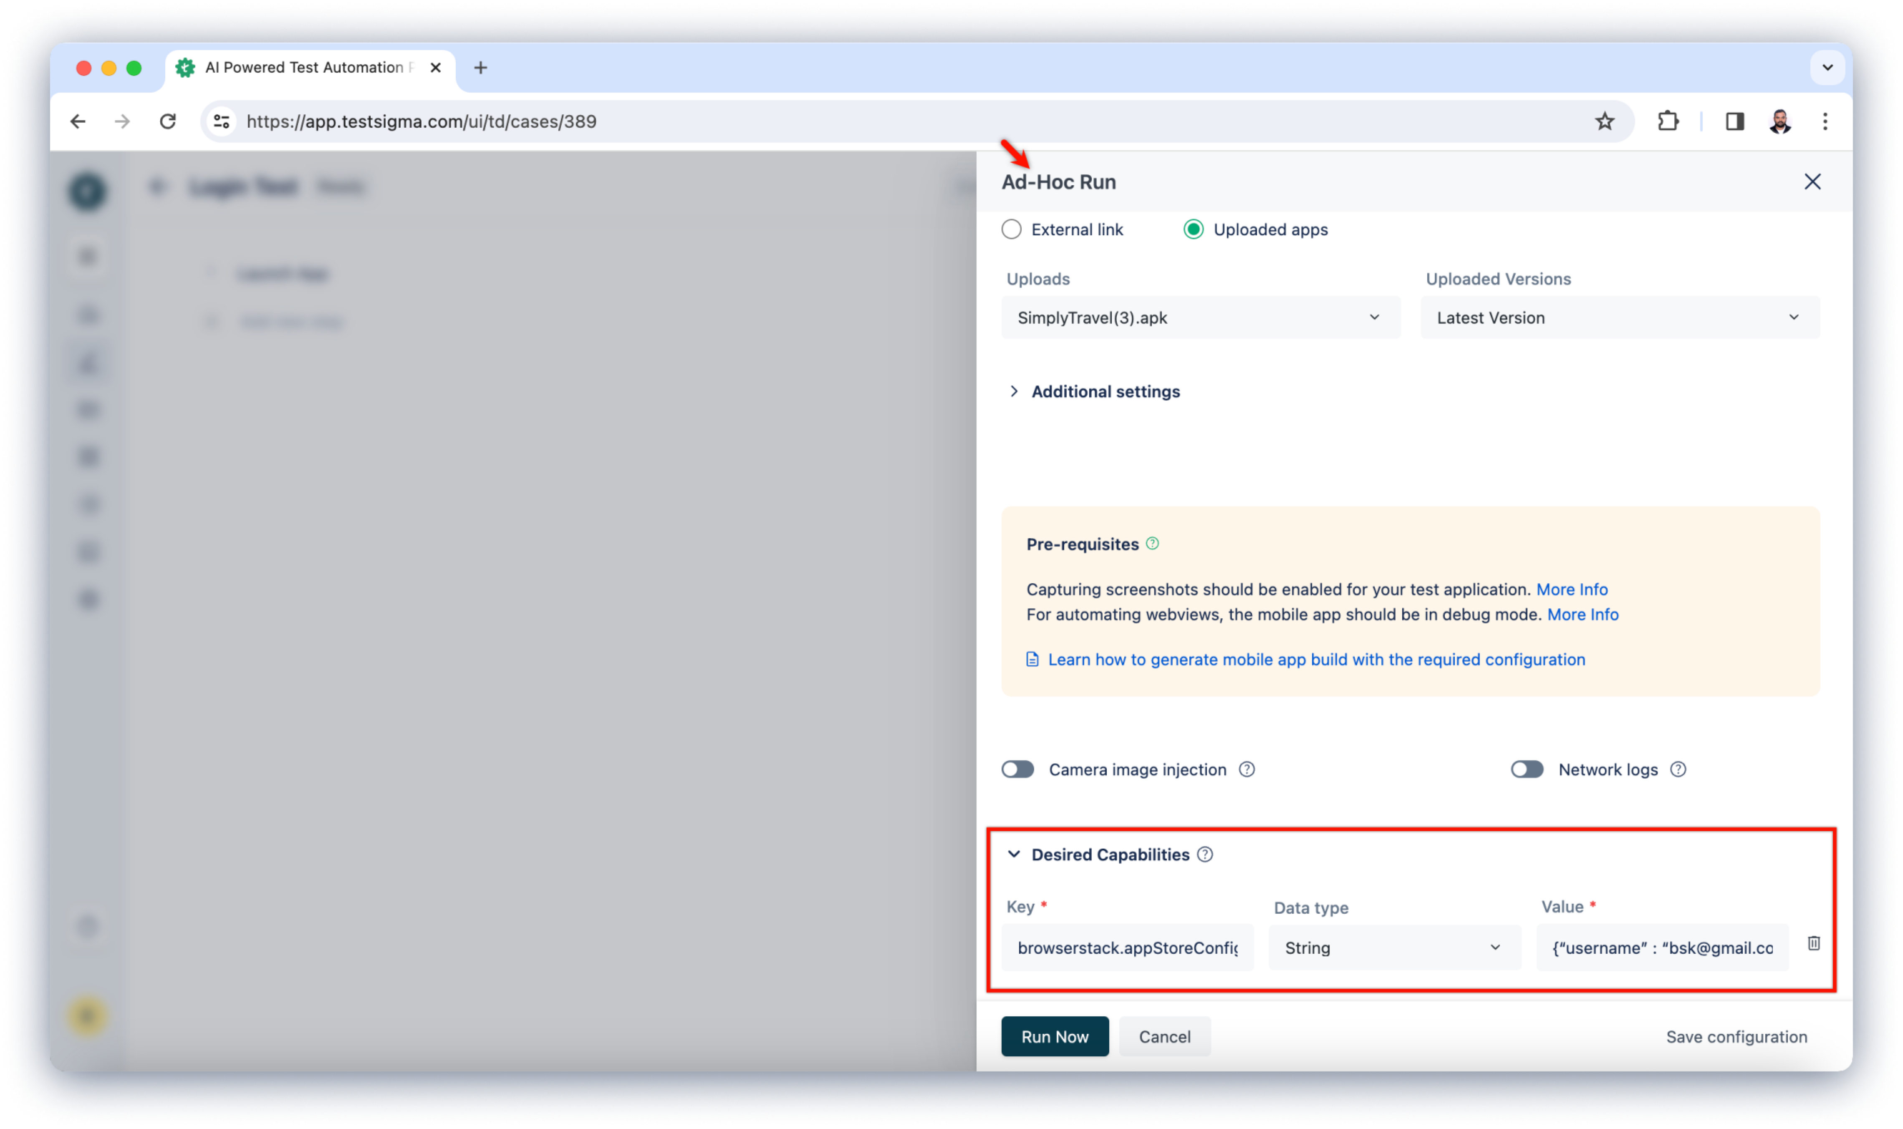This screenshot has width=1903, height=1129.
Task: Turn on the Network logs toggle
Action: (1526, 769)
